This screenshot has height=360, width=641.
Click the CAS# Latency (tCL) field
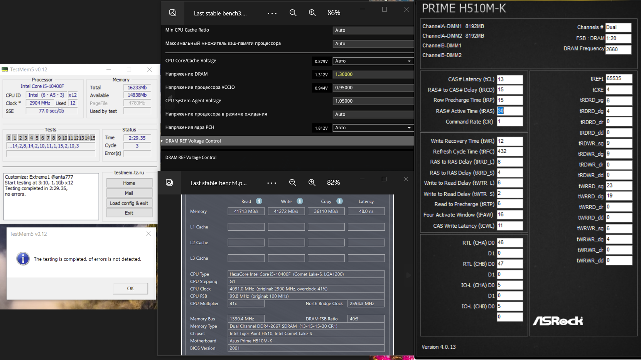tap(510, 79)
